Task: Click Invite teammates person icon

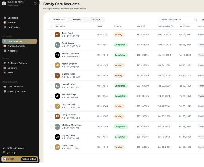Action: point(4,148)
